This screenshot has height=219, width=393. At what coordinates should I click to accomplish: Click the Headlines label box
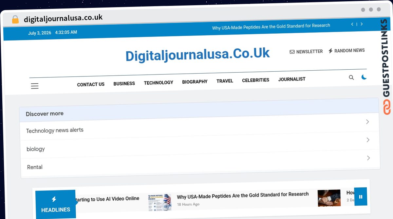tap(55, 204)
